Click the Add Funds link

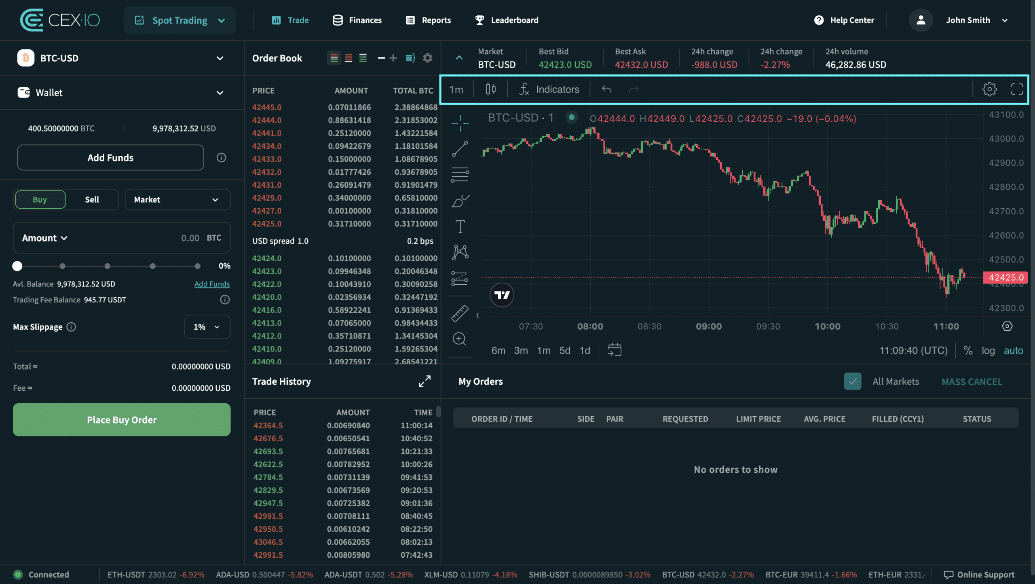212,284
